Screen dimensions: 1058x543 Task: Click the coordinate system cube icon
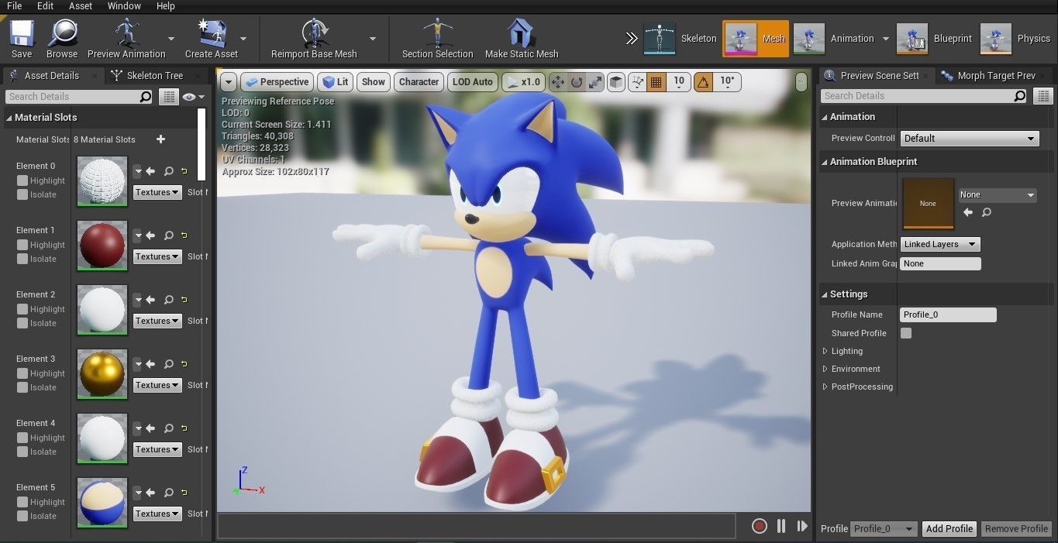pyautogui.click(x=615, y=82)
